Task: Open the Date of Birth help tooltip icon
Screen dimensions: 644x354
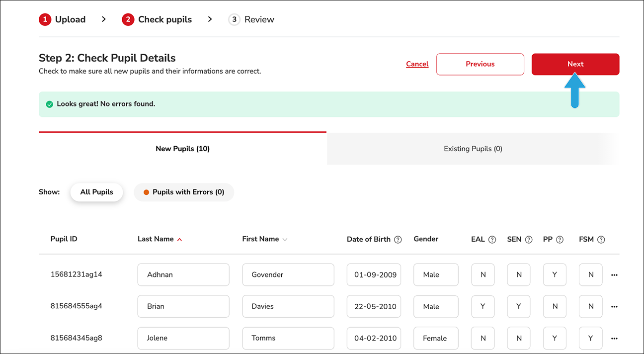Action: (x=398, y=239)
